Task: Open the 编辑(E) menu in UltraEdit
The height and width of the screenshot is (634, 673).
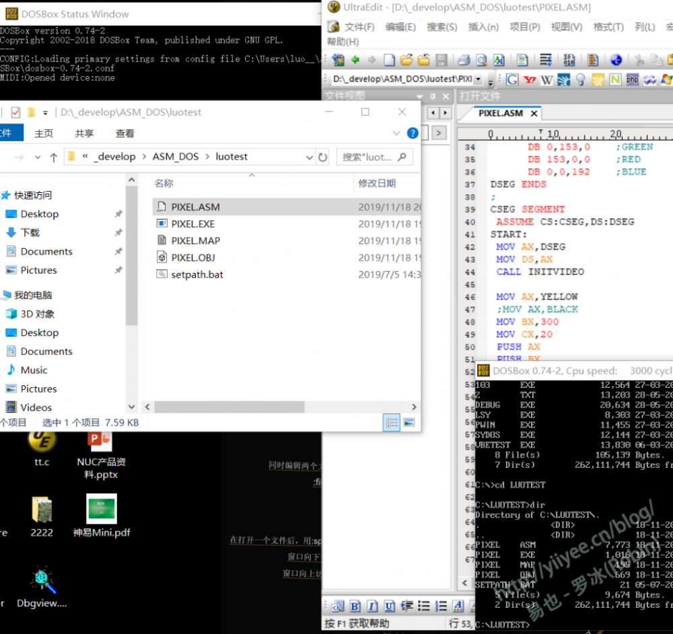Action: pyautogui.click(x=400, y=27)
